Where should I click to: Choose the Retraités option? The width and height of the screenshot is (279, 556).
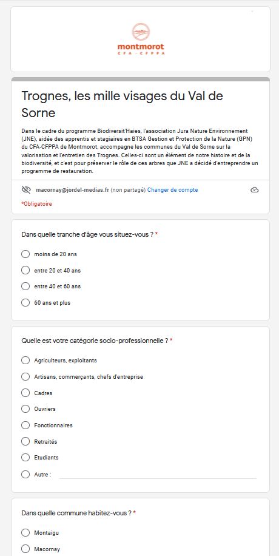click(25, 441)
